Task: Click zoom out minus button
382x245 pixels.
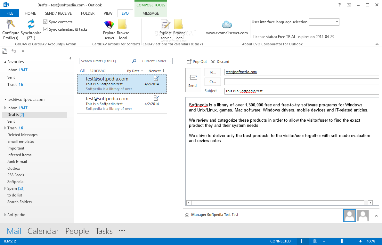Action: 324,241
